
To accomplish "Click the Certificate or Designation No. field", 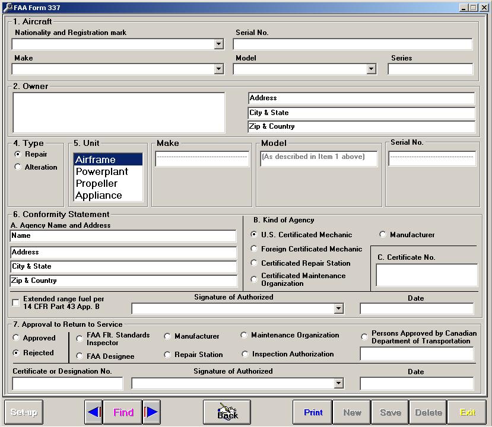I will (66, 383).
